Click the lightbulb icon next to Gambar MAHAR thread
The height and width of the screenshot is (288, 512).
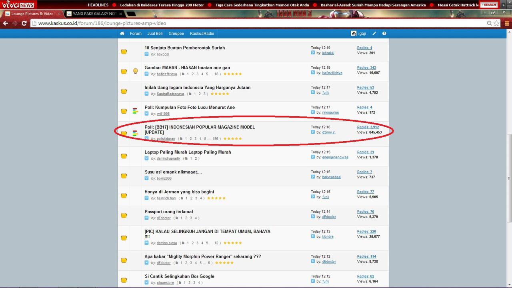click(x=136, y=71)
